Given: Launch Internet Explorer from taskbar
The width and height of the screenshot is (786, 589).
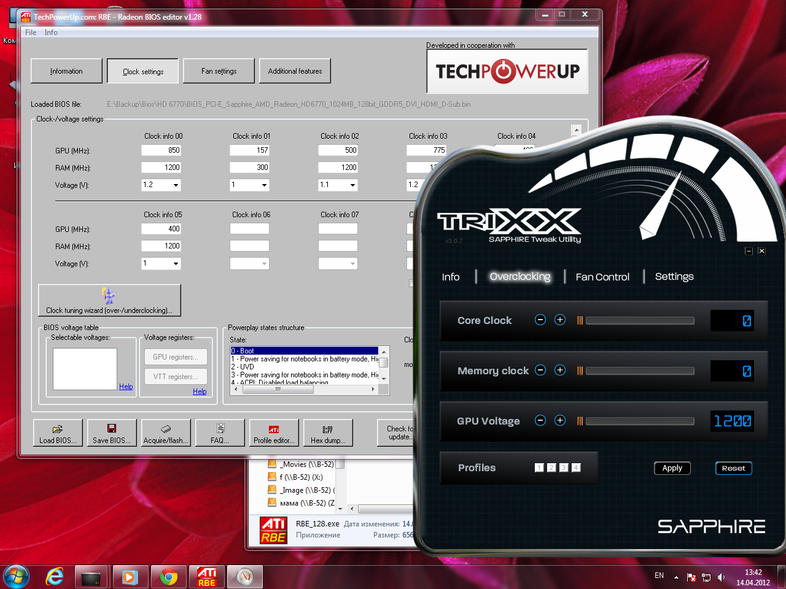Looking at the screenshot, I should (55, 577).
